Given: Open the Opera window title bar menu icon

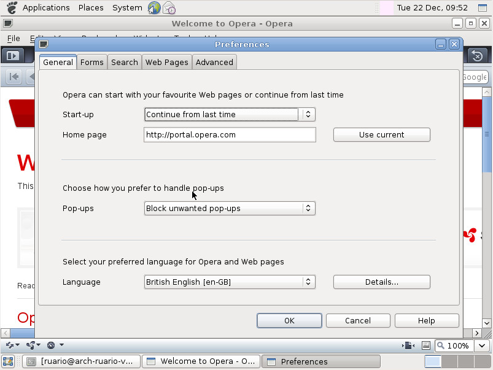Looking at the screenshot, I should point(8,23).
